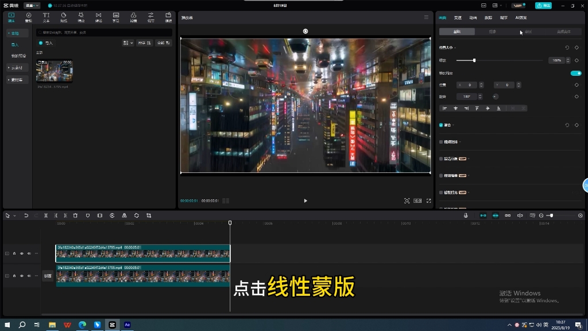Open the 音频 (audio) panel icon

pos(29,17)
